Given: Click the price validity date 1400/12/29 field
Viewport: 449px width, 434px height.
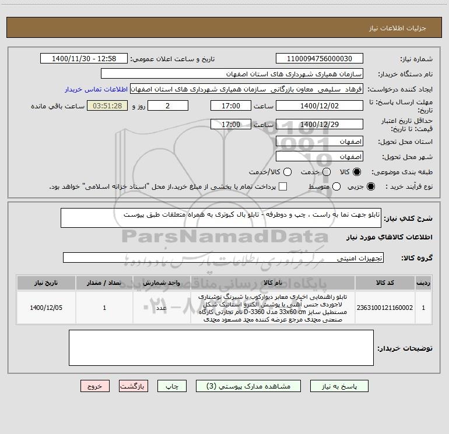Looking at the screenshot, I should click(320, 125).
